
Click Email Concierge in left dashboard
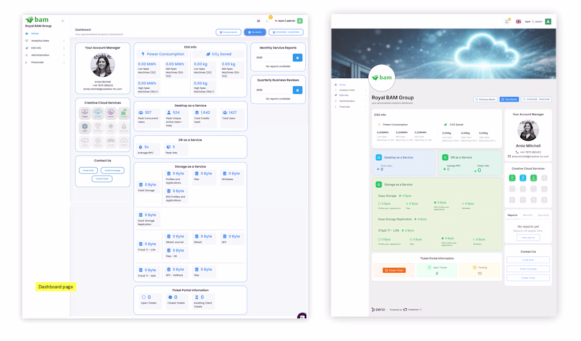pyautogui.click(x=113, y=170)
